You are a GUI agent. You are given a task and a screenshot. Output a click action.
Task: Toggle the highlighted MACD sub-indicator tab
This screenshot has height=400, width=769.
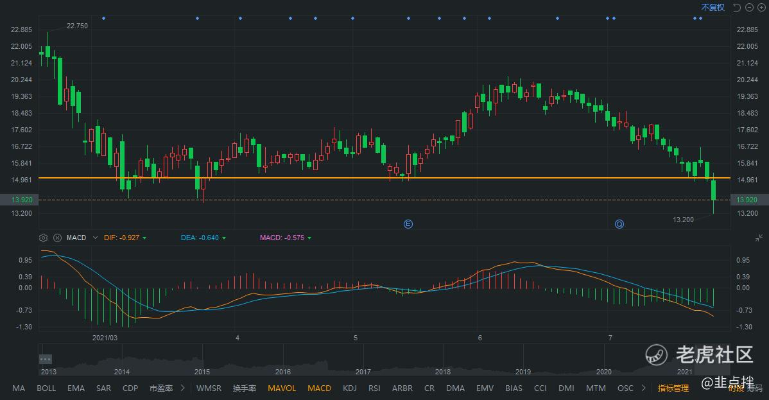(319, 388)
